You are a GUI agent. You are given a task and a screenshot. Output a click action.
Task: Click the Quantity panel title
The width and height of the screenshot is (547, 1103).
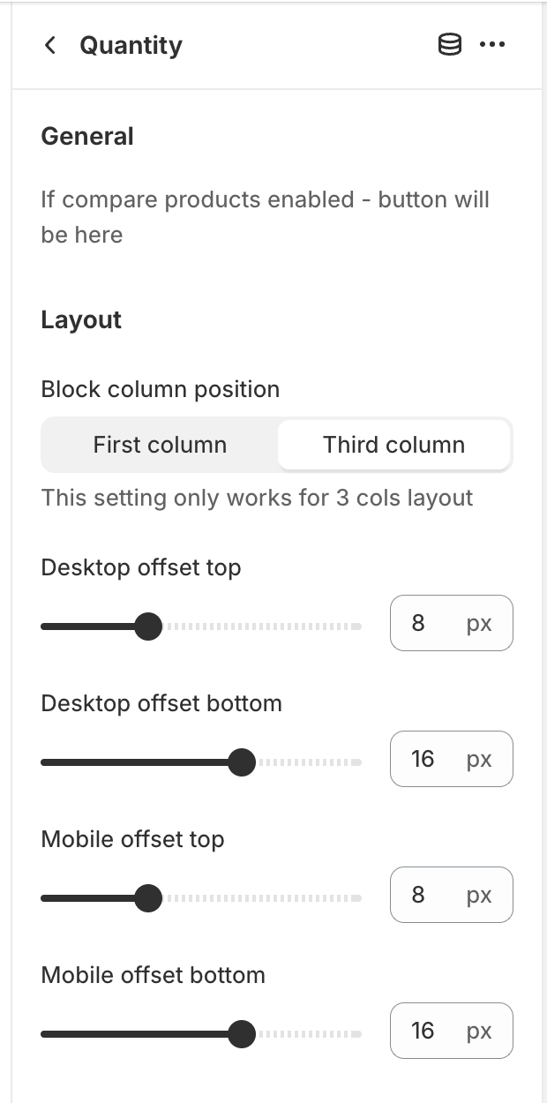[131, 45]
